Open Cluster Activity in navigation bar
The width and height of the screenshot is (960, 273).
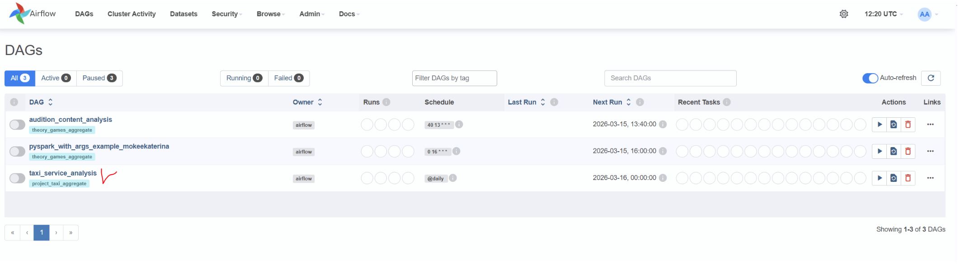132,14
